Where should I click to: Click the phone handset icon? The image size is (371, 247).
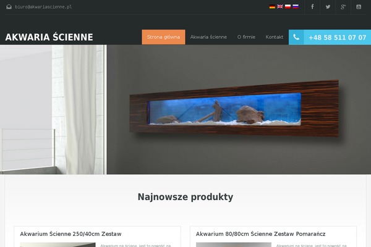tap(296, 37)
